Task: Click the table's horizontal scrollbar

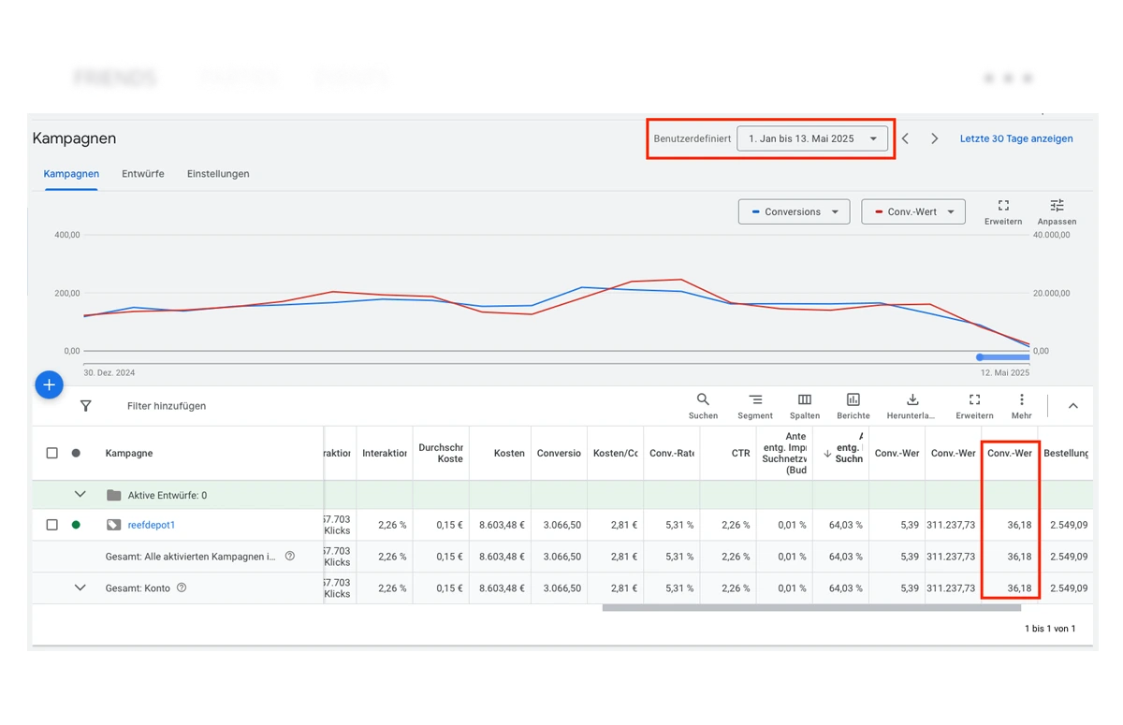Action: [811, 608]
